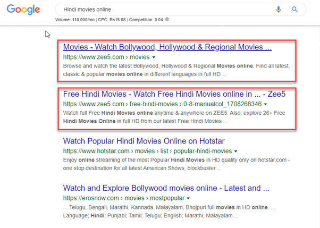Open Watch and Explore Bollywood movies online result
The image size is (320, 228).
coord(166,188)
